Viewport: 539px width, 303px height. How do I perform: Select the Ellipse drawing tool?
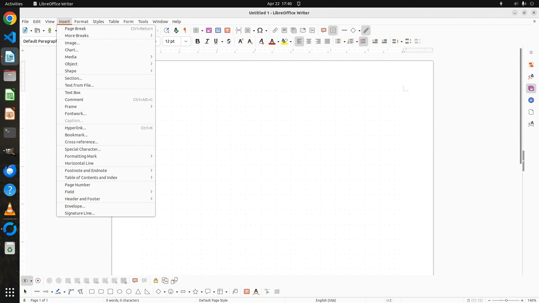[x=120, y=291]
